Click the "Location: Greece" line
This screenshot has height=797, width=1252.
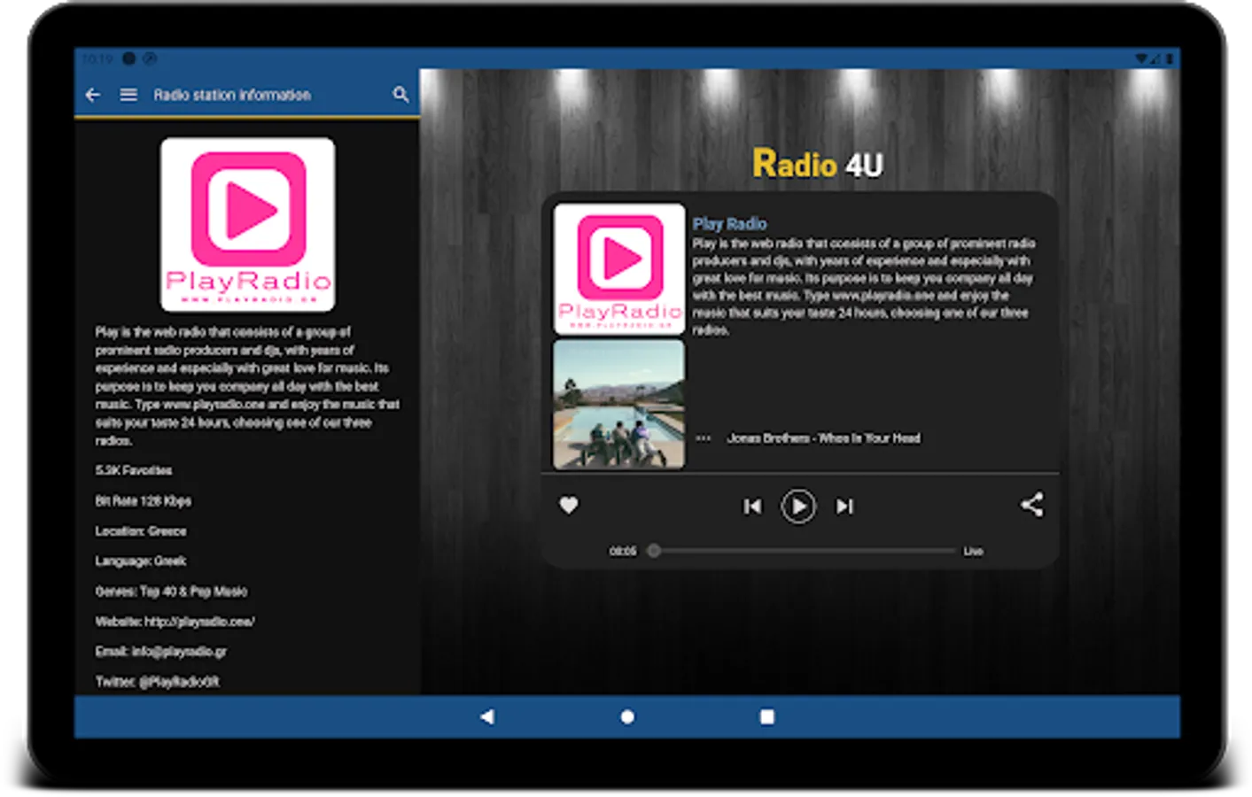point(141,531)
